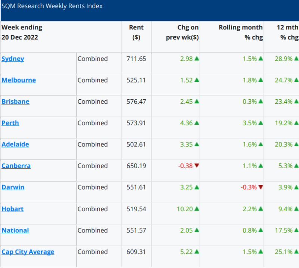Open the Perth rents page
The image size is (299, 268).
[10, 123]
